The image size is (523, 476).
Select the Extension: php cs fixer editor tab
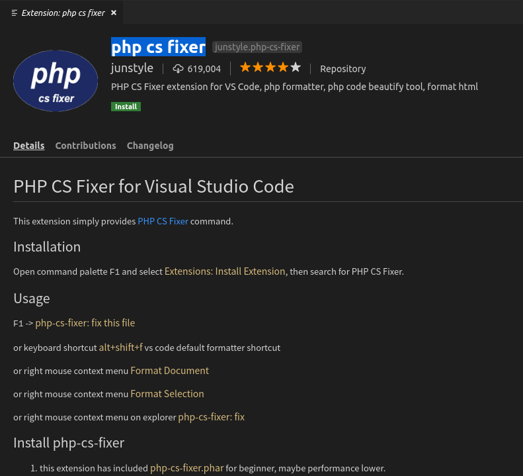61,13
